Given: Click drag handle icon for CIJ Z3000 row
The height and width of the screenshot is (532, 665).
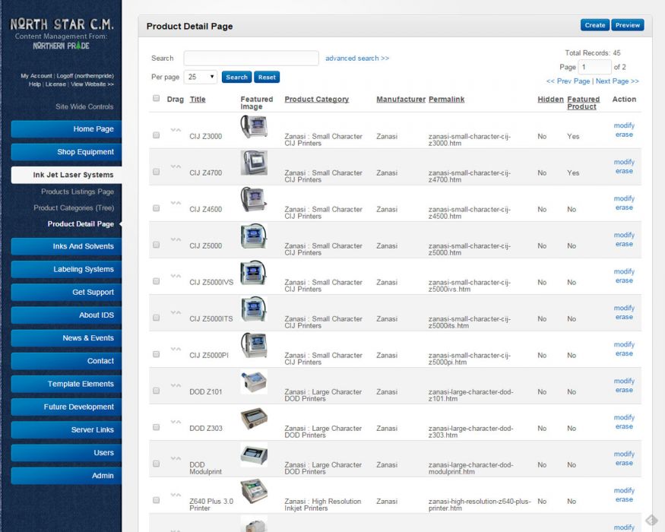Looking at the screenshot, I should 176,130.
